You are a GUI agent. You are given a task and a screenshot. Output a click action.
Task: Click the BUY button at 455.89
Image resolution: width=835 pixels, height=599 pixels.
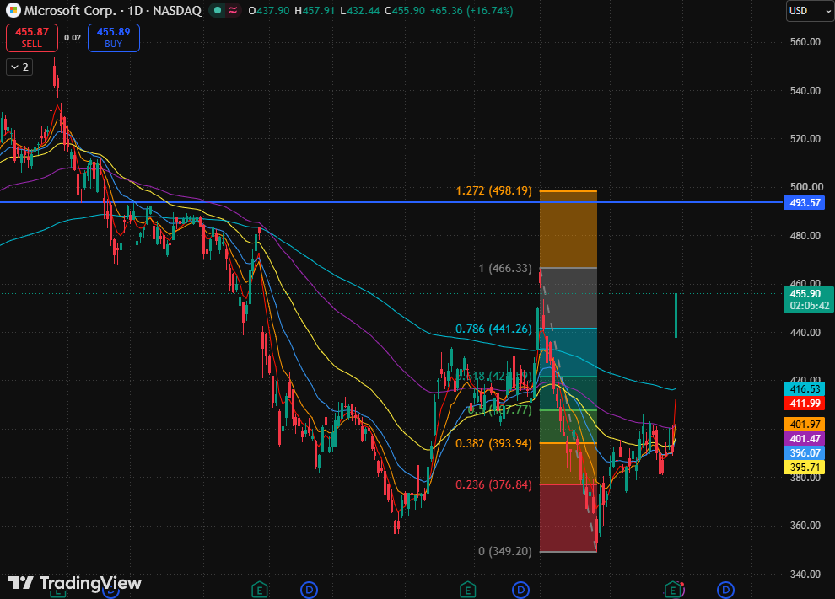pos(113,38)
